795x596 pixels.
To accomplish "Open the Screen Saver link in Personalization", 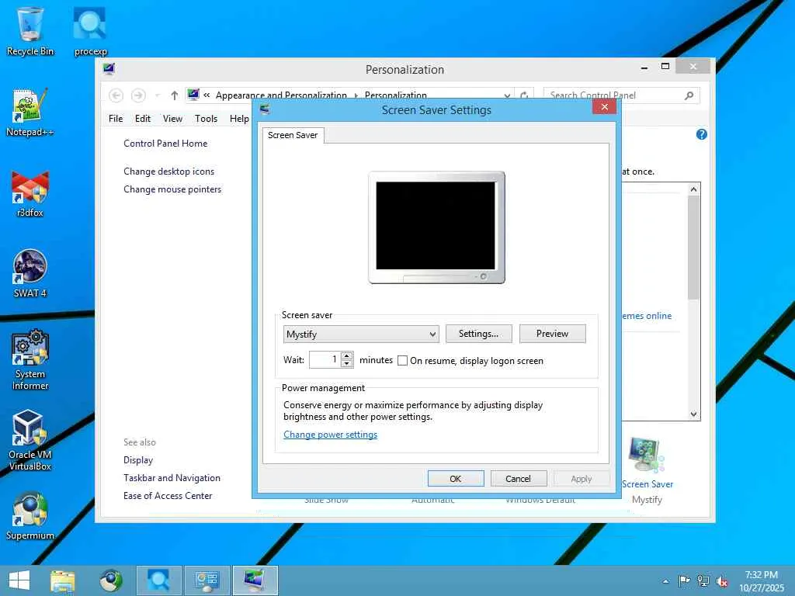I will [647, 484].
